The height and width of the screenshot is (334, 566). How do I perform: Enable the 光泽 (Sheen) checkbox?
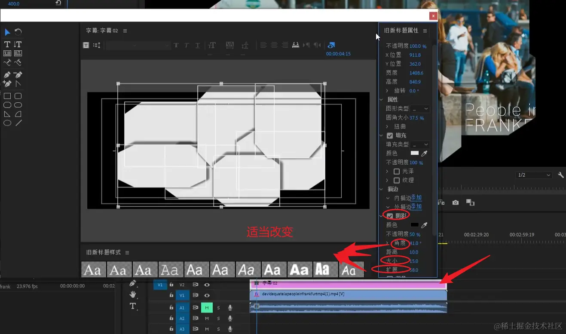pos(397,172)
